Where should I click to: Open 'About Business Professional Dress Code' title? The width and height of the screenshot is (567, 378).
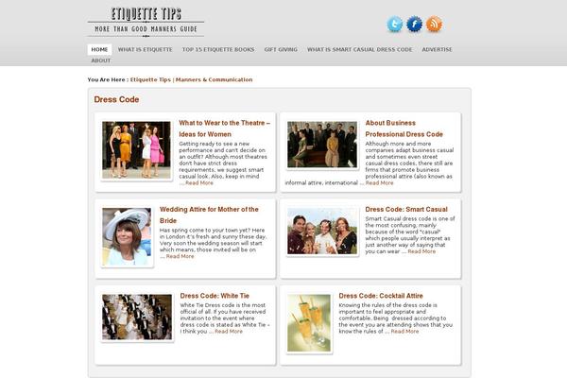(404, 129)
